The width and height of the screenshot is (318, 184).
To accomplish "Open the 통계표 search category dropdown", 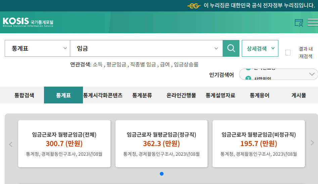I will 37,48.
